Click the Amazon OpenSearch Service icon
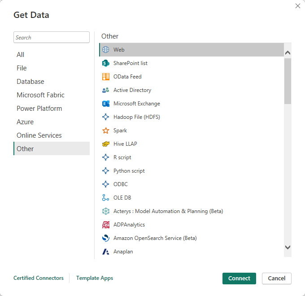Image resolution: width=305 pixels, height=296 pixels. point(105,238)
